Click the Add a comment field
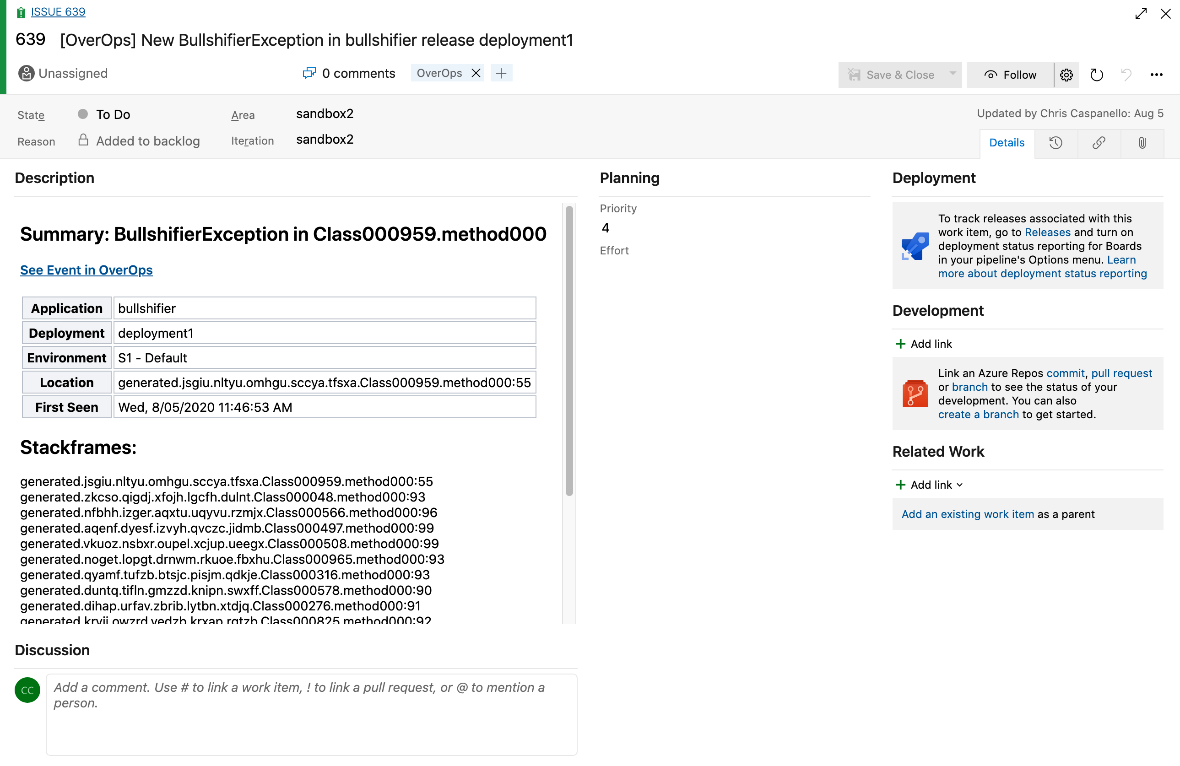The image size is (1180, 766). 311,714
